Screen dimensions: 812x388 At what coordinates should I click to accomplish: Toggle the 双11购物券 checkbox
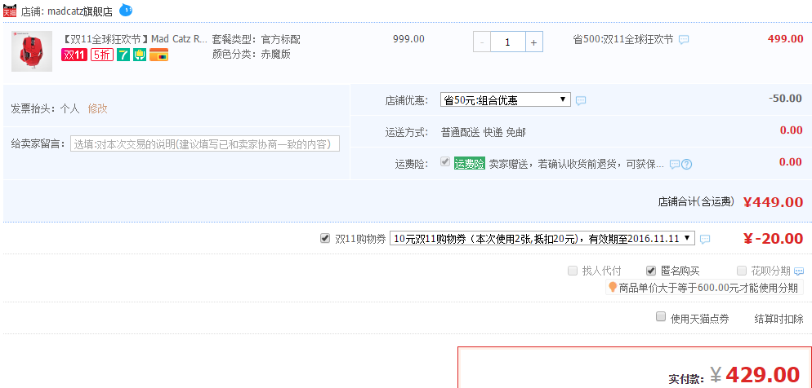[x=325, y=238]
